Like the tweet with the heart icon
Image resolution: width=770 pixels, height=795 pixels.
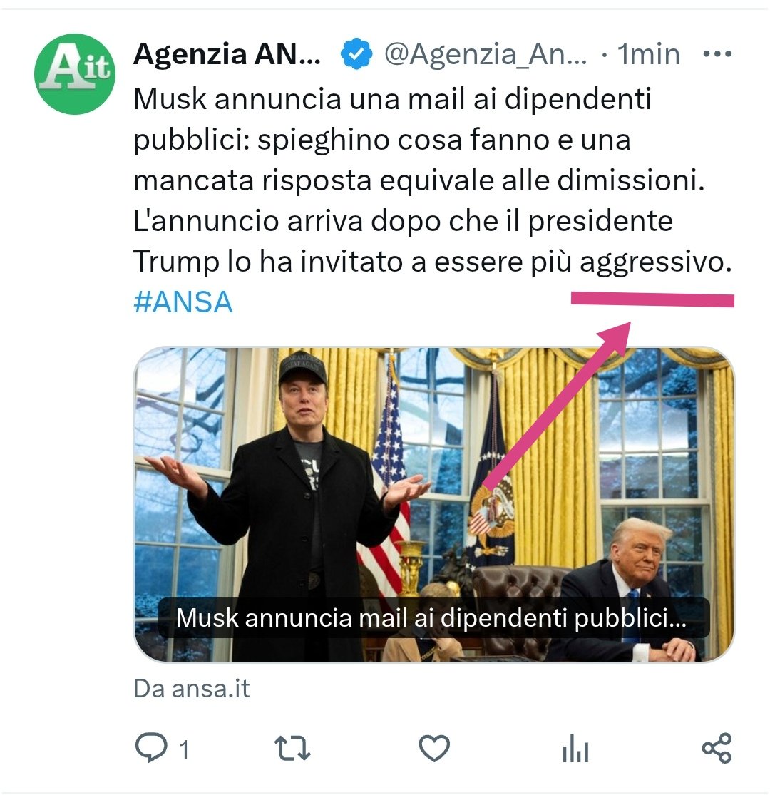coord(434,748)
